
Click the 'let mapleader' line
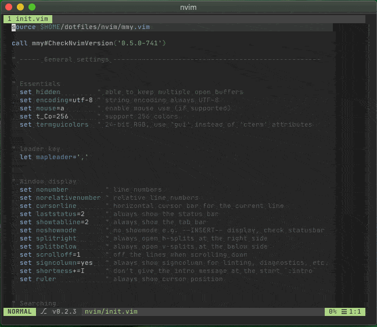(54, 157)
